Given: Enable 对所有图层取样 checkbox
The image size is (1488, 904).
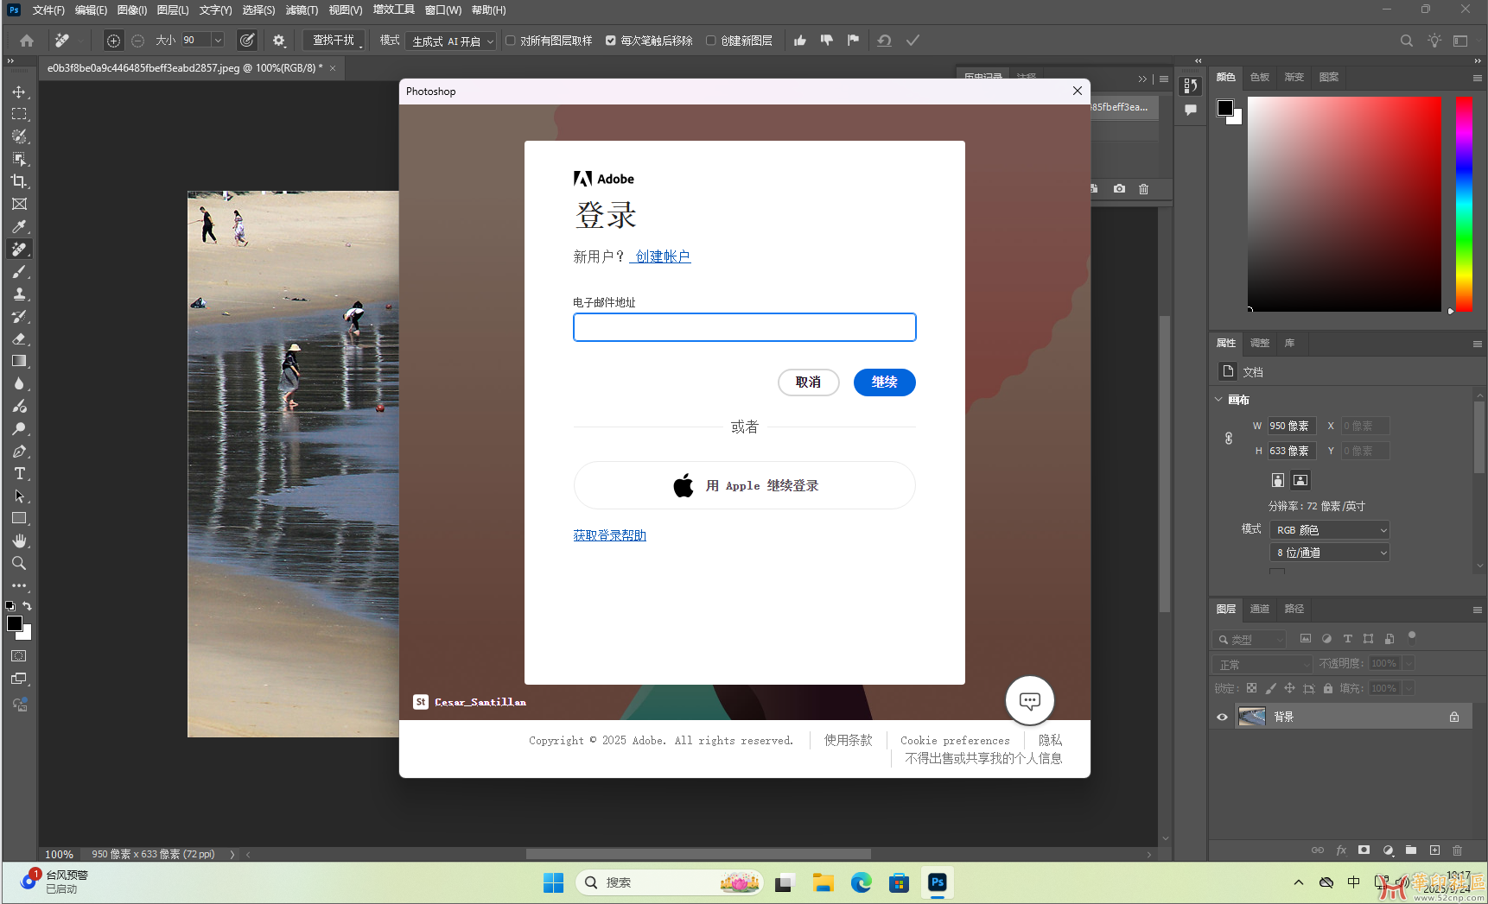Looking at the screenshot, I should click(511, 41).
